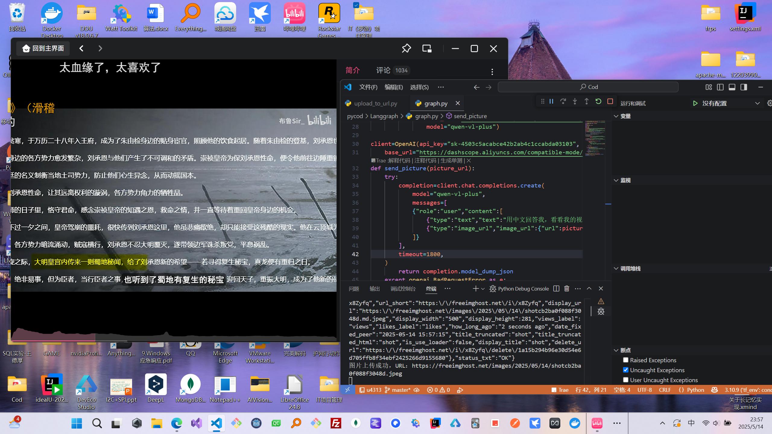The height and width of the screenshot is (434, 772).
Task: Click the VS Code go back arrow
Action: (476, 87)
